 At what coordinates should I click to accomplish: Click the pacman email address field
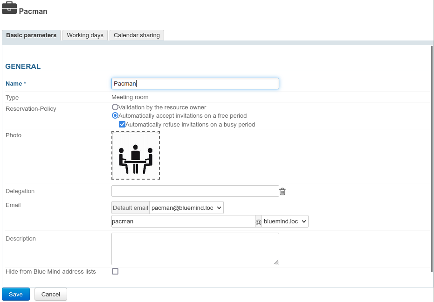183,221
